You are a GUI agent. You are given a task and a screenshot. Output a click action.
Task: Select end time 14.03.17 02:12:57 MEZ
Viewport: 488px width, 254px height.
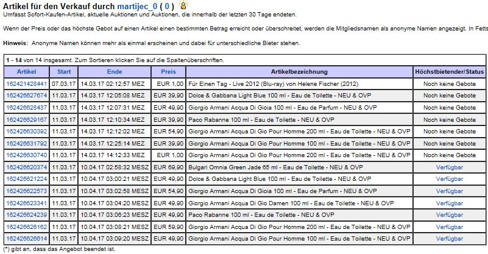point(113,83)
